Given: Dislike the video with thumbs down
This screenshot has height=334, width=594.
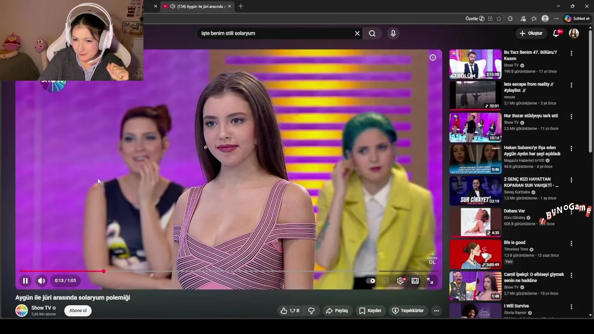Looking at the screenshot, I should pyautogui.click(x=311, y=311).
